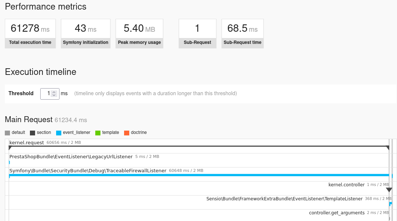The height and width of the screenshot is (221, 397).
Task: Click the kernel.request section bar
Action: tap(199, 146)
